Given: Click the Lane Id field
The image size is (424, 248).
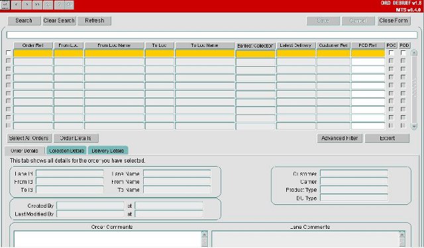Looking at the screenshot, I should pyautogui.click(x=70, y=173).
